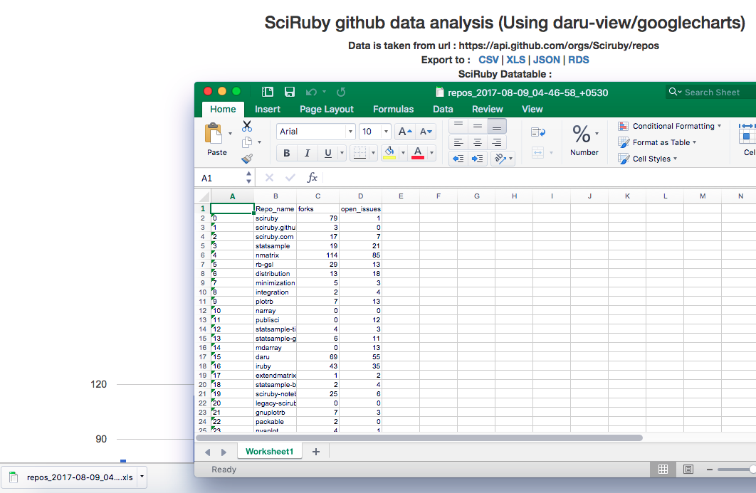This screenshot has width=756, height=493.
Task: Cut selection using the scissors icon
Action: [248, 127]
